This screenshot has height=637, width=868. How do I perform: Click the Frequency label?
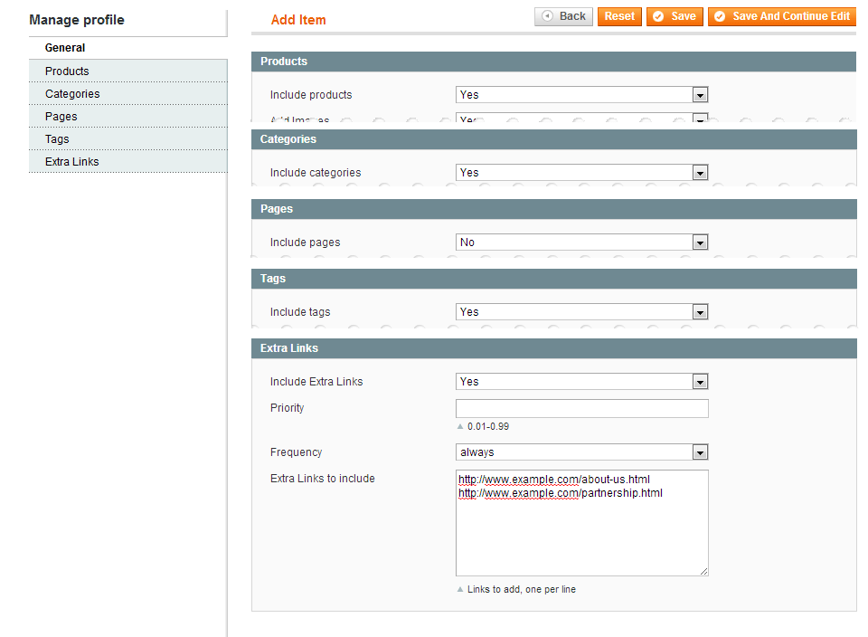pyautogui.click(x=297, y=452)
